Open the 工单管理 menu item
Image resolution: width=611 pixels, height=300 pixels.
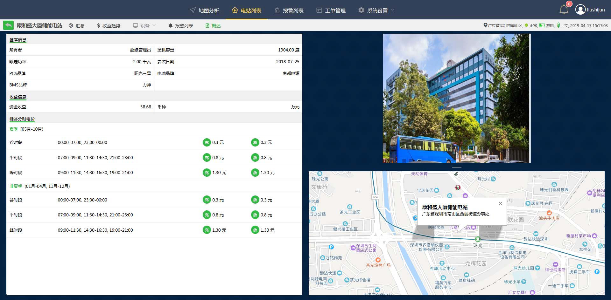331,10
